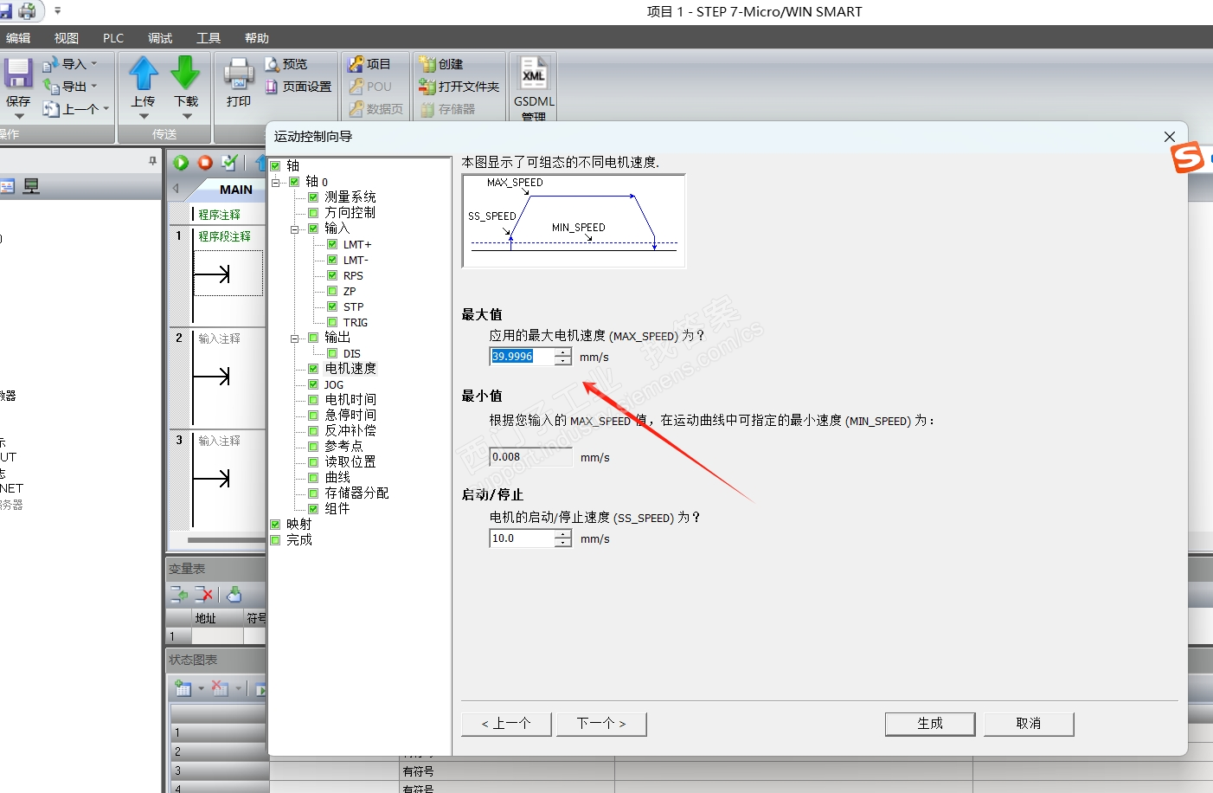Increase MAX_SPEED with the spinner up arrow

(x=563, y=352)
